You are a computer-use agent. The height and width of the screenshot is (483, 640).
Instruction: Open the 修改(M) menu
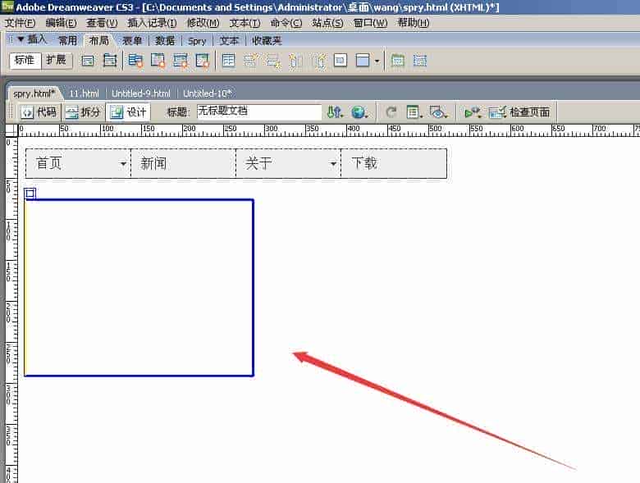(x=203, y=23)
